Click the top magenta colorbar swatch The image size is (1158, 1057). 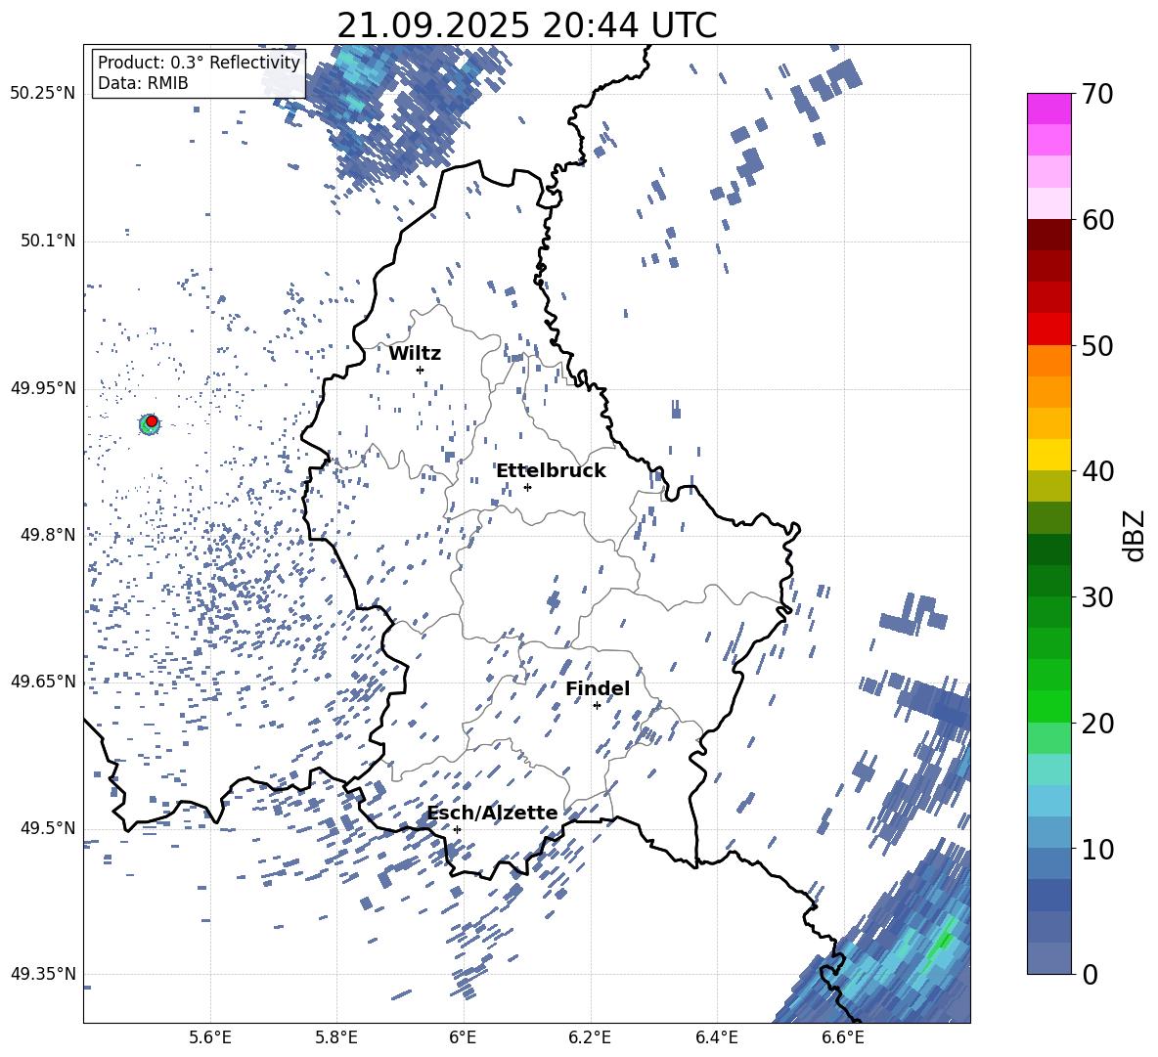(1048, 109)
